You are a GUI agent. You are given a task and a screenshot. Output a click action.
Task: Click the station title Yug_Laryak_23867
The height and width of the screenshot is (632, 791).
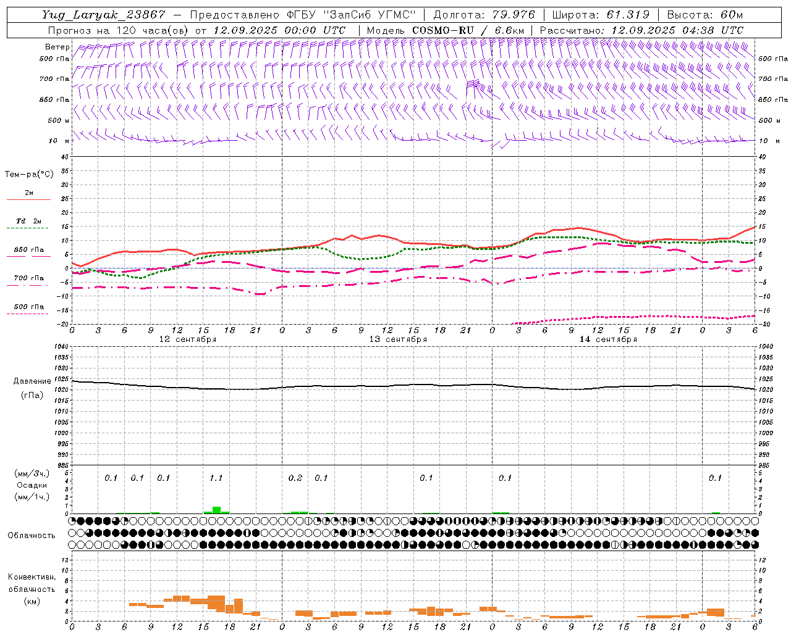point(104,15)
